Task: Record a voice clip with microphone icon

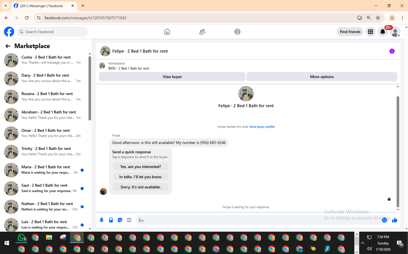Action: 102,220
